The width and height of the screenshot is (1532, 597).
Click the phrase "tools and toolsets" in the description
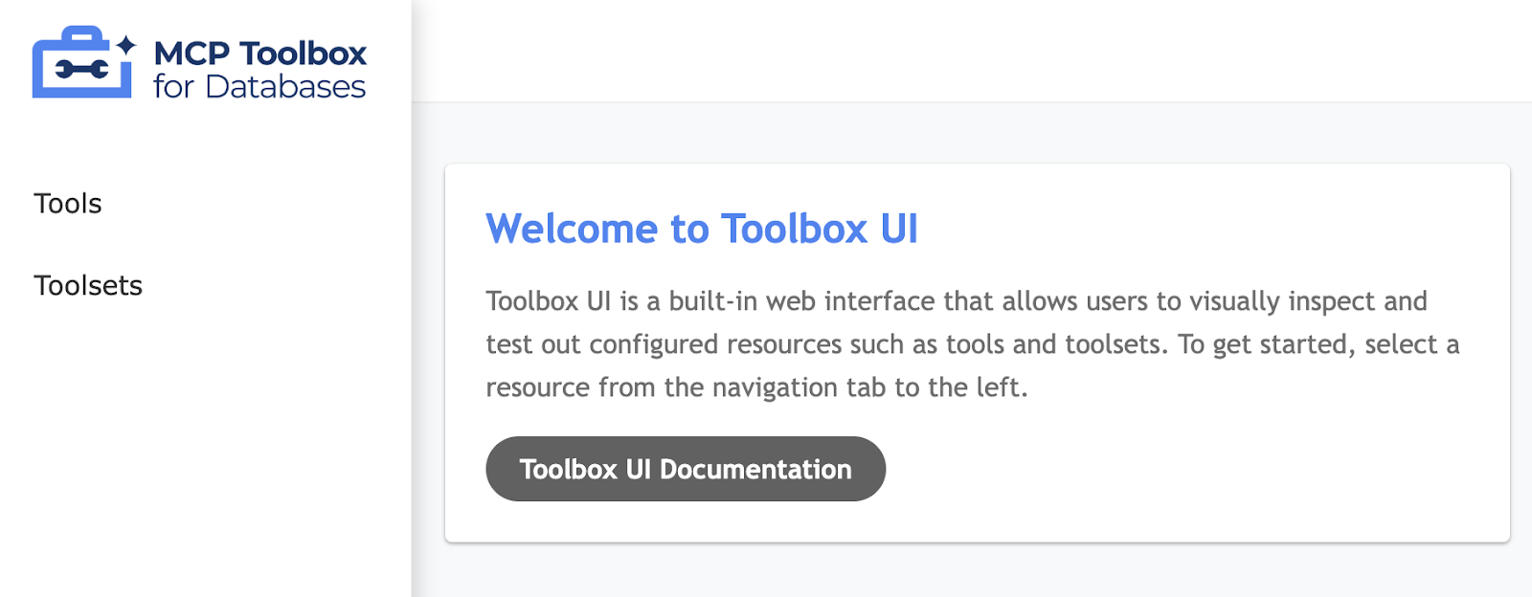point(1053,344)
